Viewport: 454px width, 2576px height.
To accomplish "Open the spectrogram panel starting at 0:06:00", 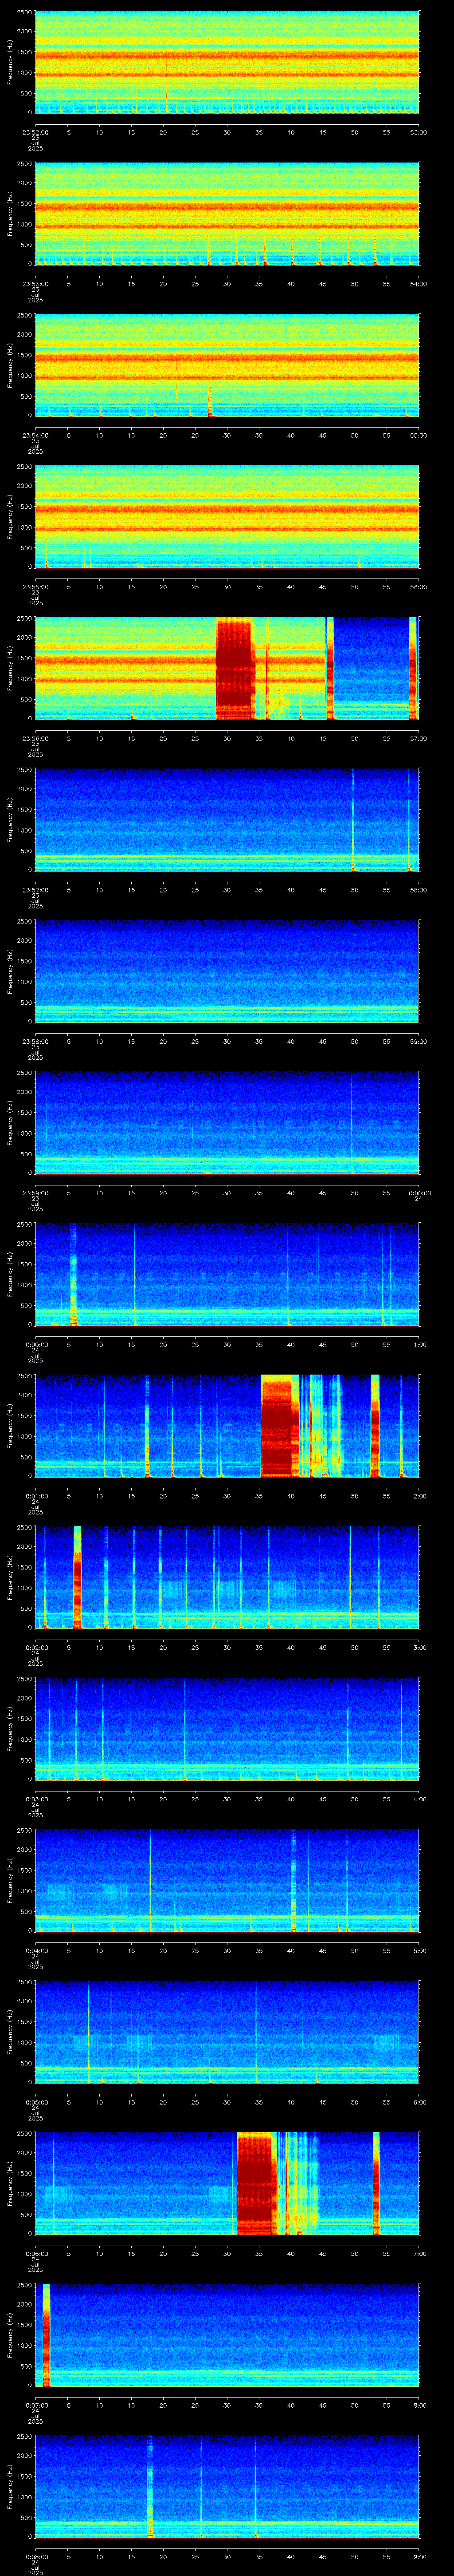I will (x=227, y=2184).
